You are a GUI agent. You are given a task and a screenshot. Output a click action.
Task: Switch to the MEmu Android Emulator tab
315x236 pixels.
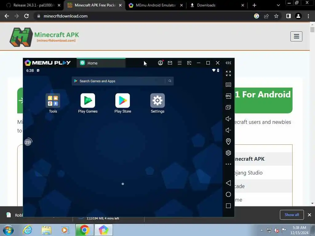click(x=156, y=5)
